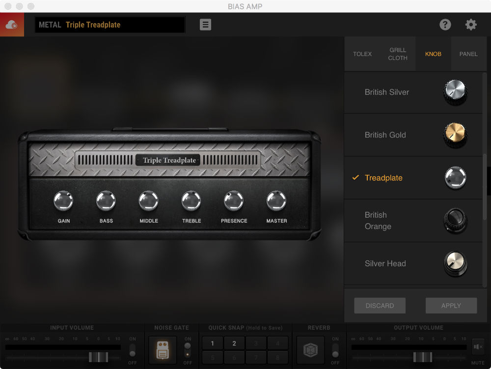Select Quick Snap slot 2
Image resolution: width=491 pixels, height=369 pixels.
click(234, 343)
